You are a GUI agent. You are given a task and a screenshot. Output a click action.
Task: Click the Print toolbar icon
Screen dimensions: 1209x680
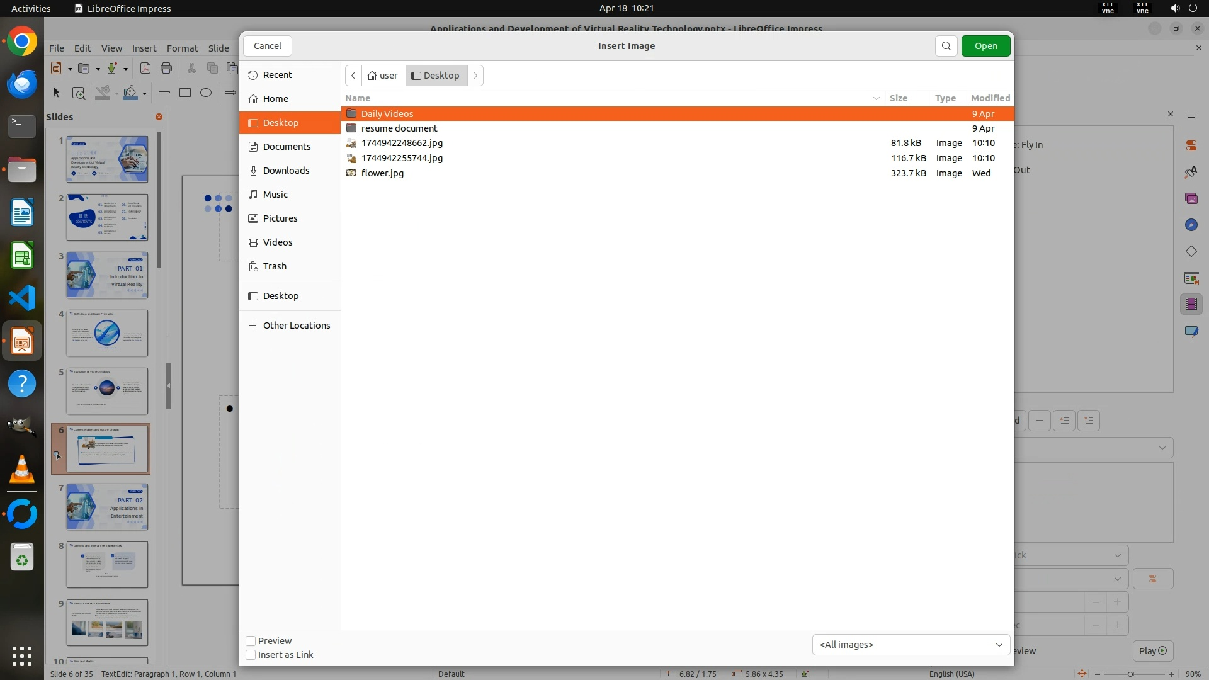coord(166,69)
